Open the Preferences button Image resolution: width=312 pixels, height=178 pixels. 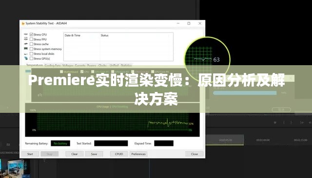coord(138,154)
